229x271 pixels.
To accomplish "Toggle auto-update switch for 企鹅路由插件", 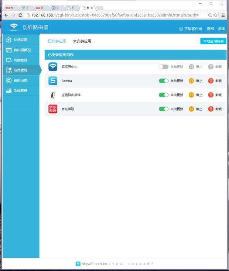I will [164, 95].
